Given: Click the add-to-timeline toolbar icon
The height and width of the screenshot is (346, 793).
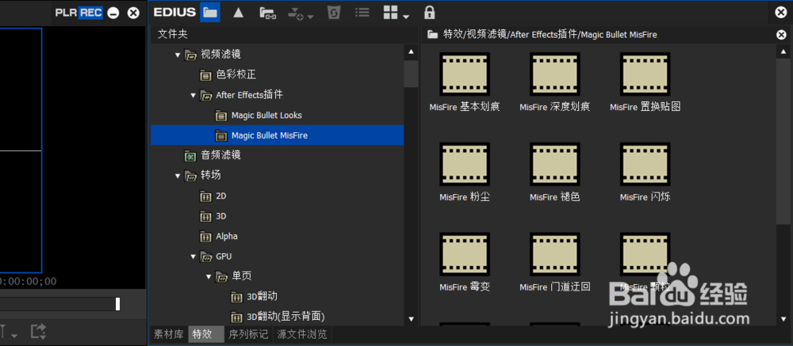Looking at the screenshot, I should [296, 13].
